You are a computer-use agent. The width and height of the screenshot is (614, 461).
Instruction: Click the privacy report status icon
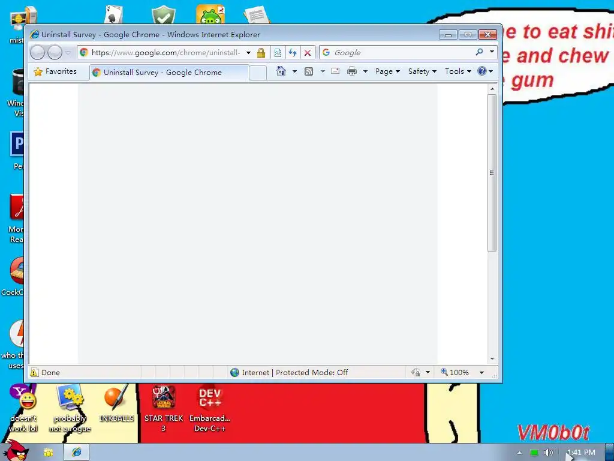(416, 372)
